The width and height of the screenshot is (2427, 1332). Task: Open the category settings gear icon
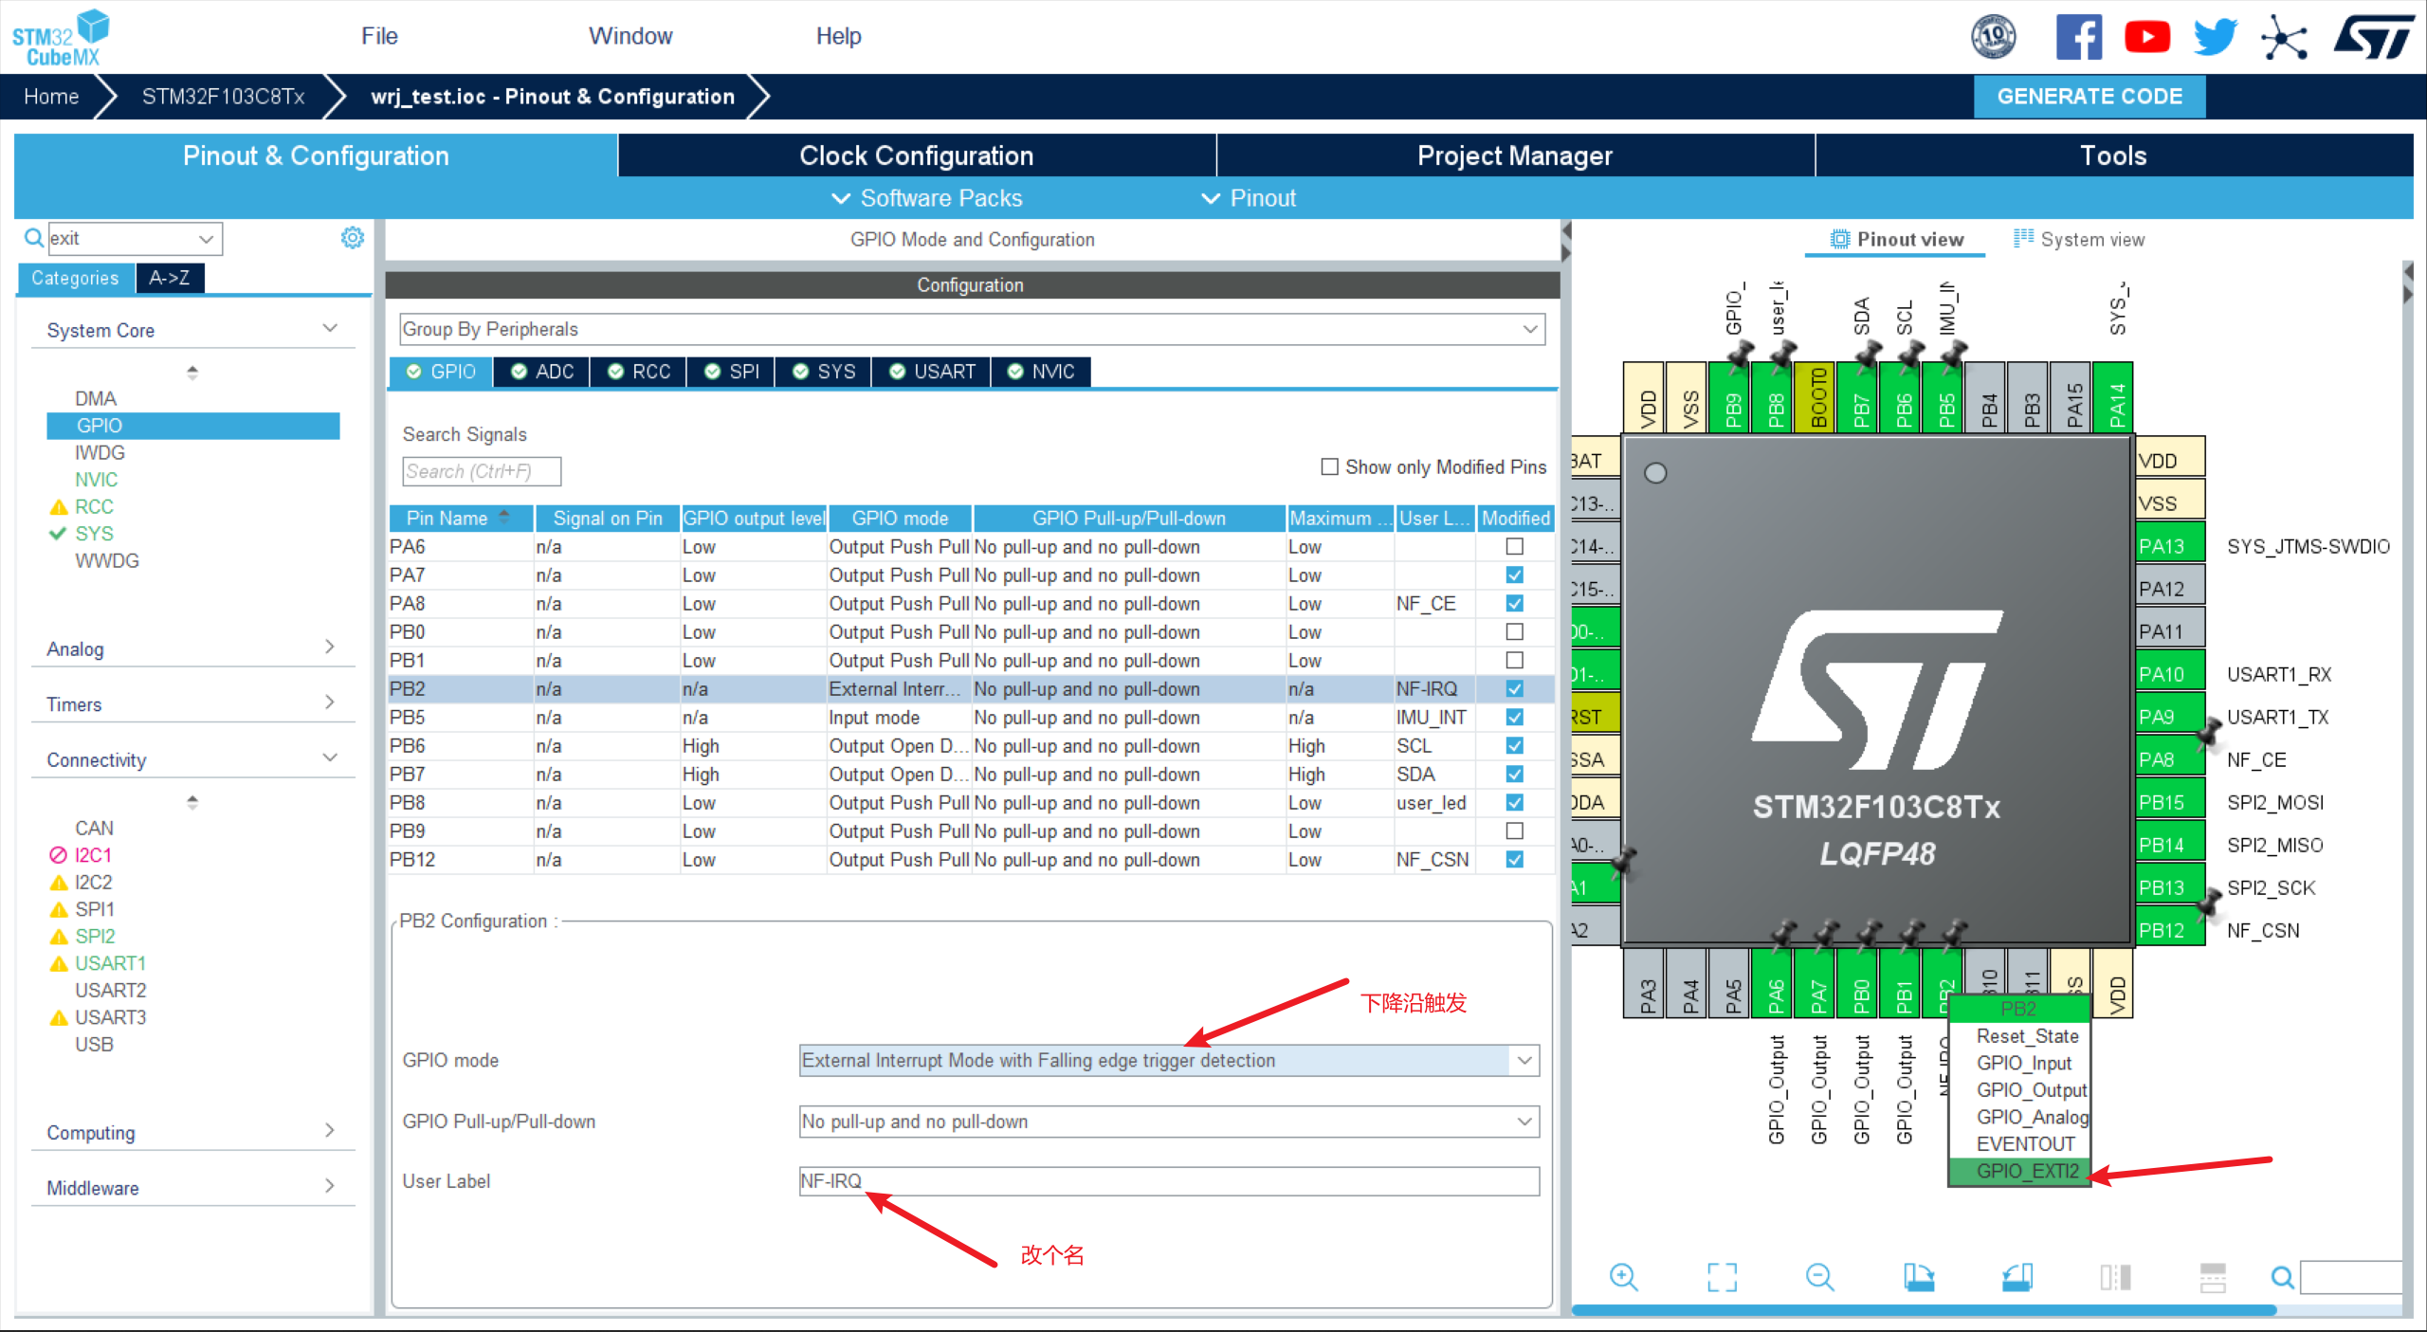click(x=353, y=237)
